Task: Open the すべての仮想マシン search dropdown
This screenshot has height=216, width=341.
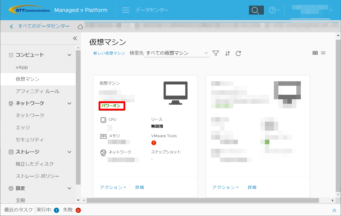Action: click(177, 53)
